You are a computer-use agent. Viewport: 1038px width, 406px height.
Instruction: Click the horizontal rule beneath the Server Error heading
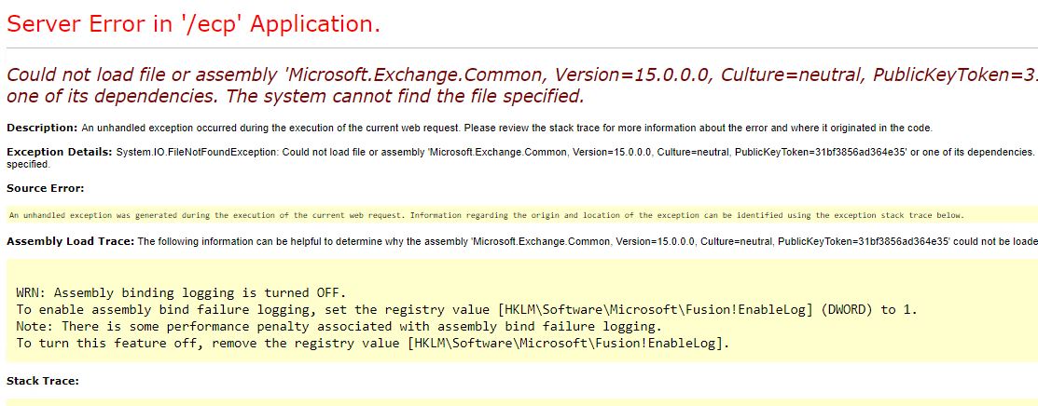521,48
